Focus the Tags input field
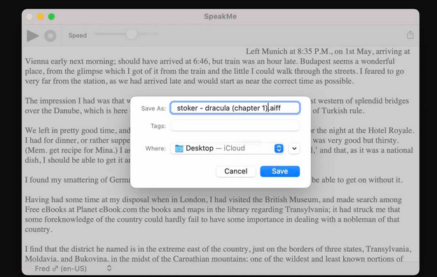 [x=235, y=126]
